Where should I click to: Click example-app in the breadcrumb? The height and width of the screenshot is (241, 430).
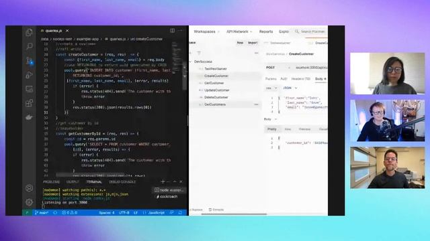coord(87,39)
